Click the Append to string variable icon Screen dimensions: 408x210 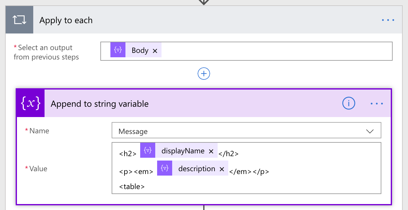click(x=31, y=104)
